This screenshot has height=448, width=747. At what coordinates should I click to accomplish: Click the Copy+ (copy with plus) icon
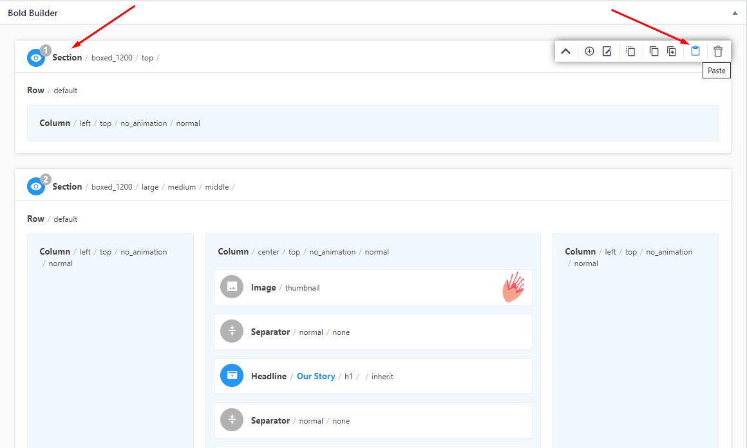[672, 51]
